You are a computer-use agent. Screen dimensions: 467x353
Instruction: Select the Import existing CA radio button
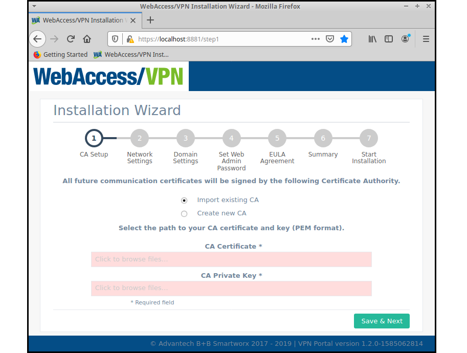(x=184, y=201)
